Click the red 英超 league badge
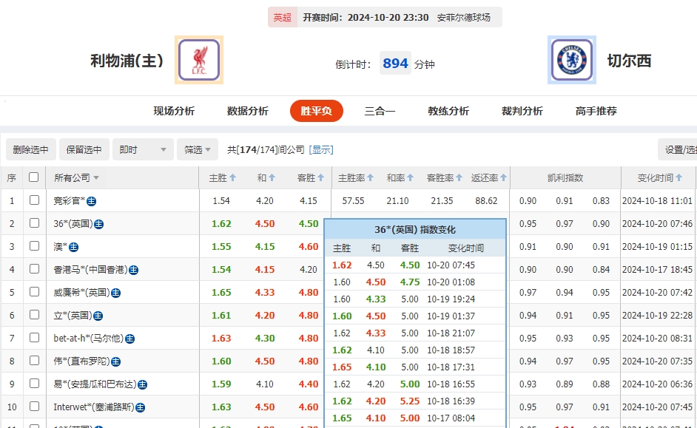 click(282, 16)
